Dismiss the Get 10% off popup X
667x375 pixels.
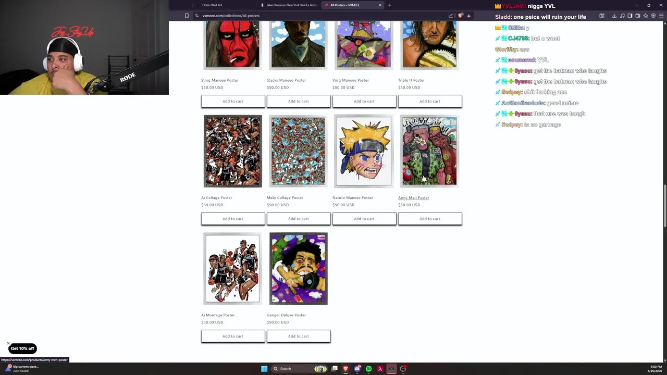tap(8, 344)
